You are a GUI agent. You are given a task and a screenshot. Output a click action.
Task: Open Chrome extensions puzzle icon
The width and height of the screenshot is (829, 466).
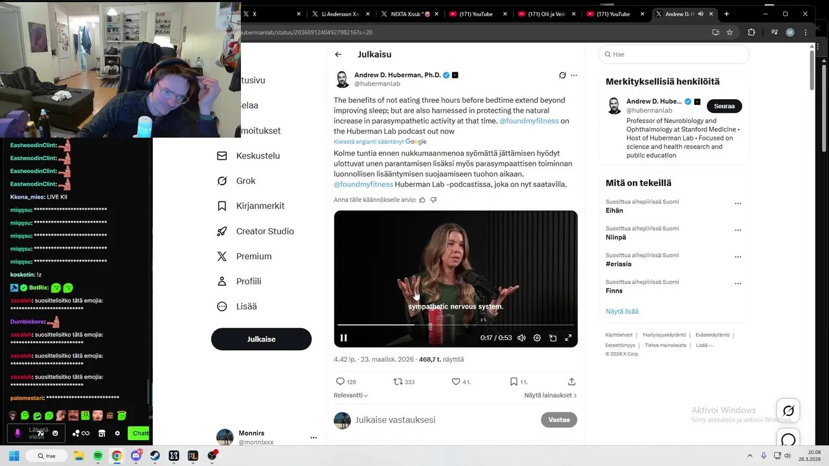click(x=751, y=32)
